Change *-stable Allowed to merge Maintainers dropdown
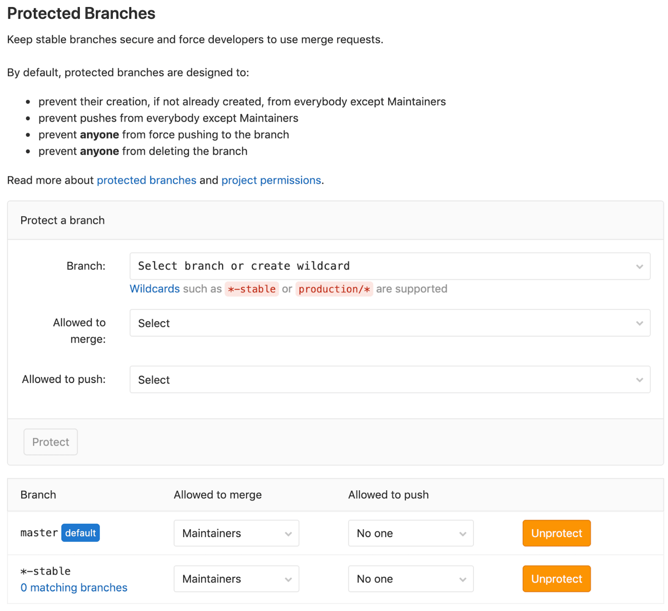668x611 pixels. (236, 579)
